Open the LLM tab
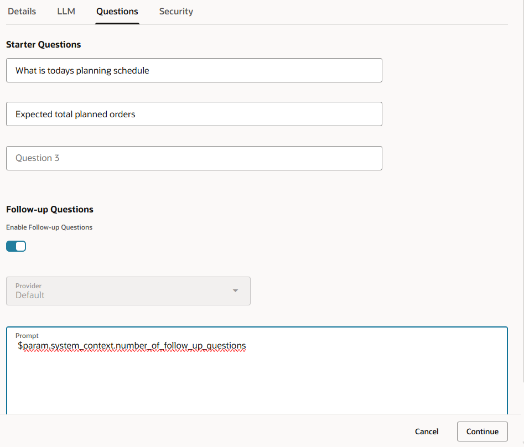The height and width of the screenshot is (447, 524). [66, 12]
